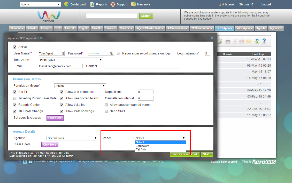
Task: Click the A1admin user icon
Action: coord(220,4)
